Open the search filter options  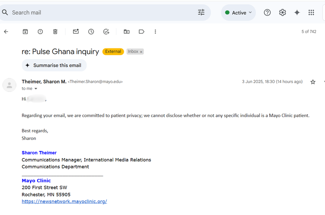pos(201,13)
